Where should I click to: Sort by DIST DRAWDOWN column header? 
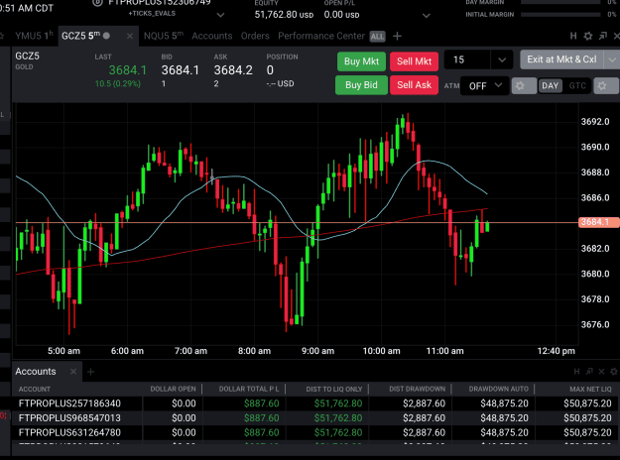tap(417, 389)
